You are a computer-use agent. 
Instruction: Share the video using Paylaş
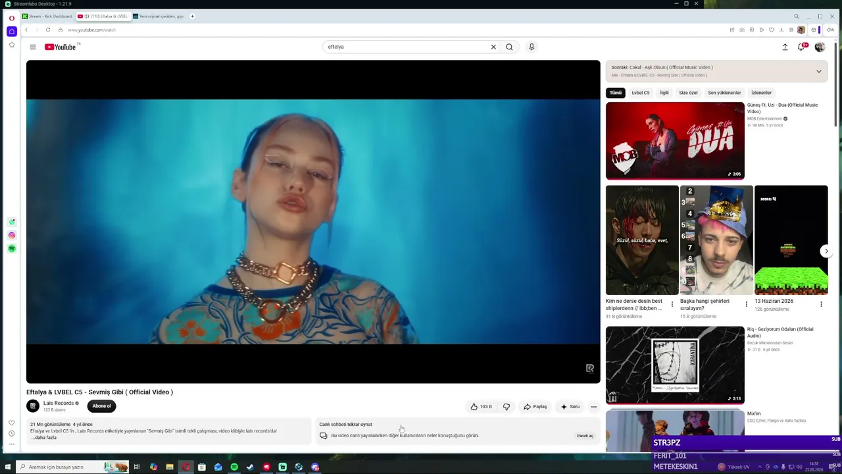tap(535, 407)
